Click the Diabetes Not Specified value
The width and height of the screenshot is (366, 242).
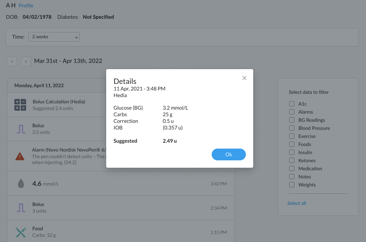click(98, 17)
